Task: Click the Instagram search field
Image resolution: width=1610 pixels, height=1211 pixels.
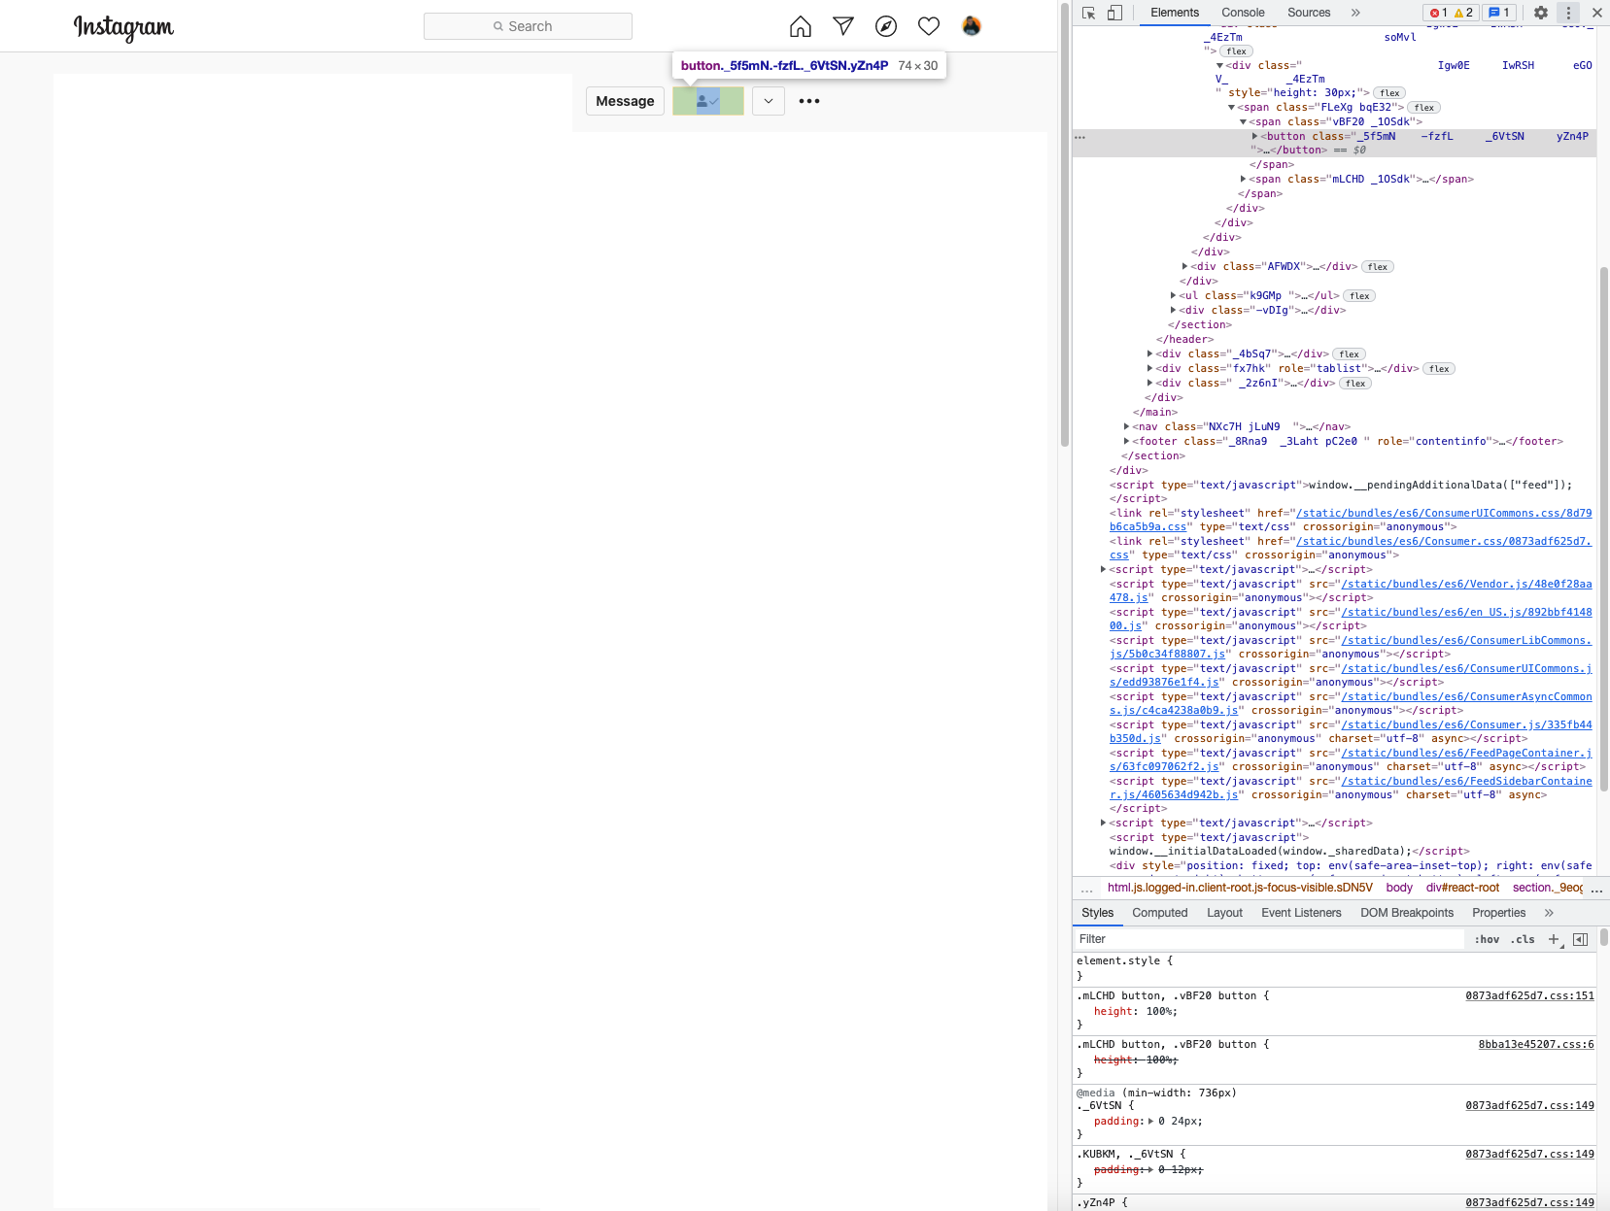Action: (528, 26)
